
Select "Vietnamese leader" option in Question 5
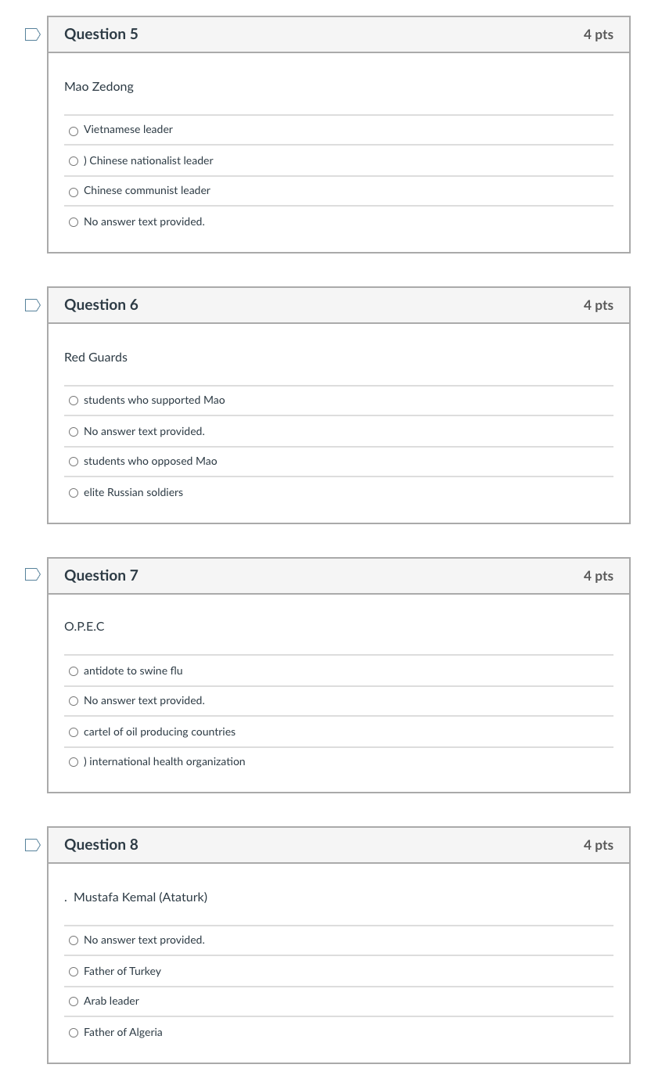tap(74, 131)
